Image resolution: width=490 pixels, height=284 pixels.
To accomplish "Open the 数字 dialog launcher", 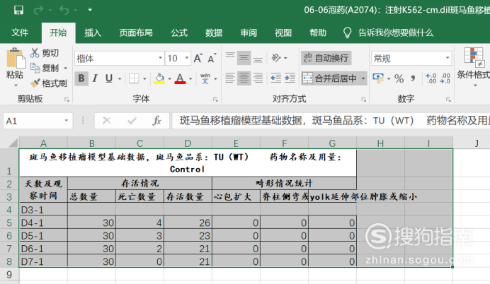I will click(x=448, y=100).
